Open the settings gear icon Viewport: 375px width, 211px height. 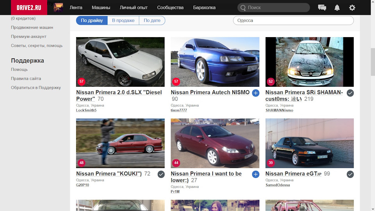point(352,8)
